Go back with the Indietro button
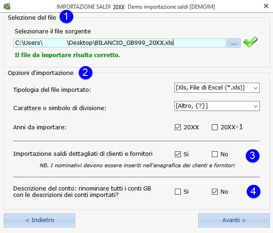 (x=40, y=220)
